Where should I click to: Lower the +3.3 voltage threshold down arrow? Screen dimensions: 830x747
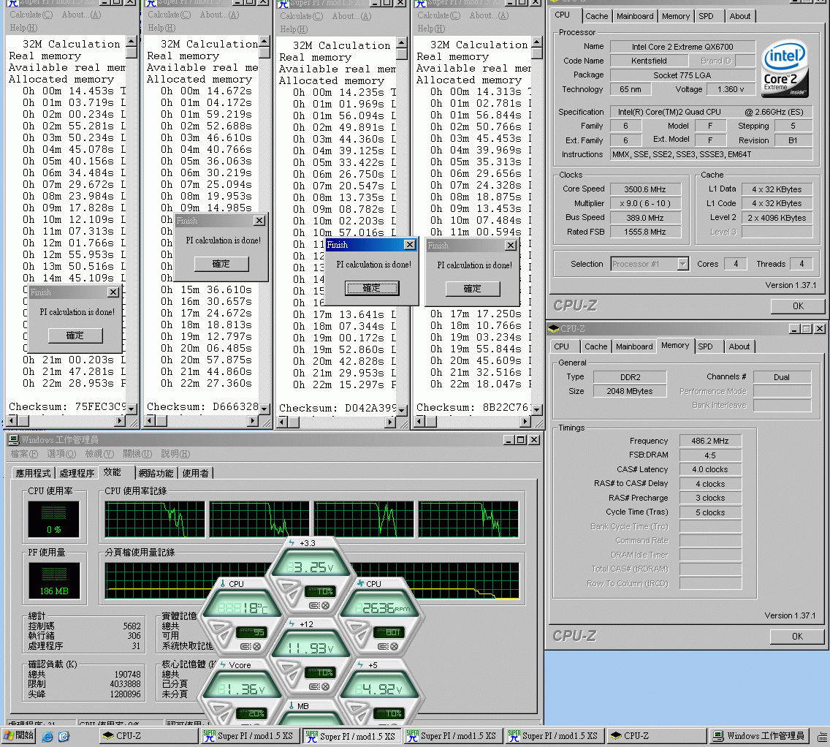tap(294, 596)
